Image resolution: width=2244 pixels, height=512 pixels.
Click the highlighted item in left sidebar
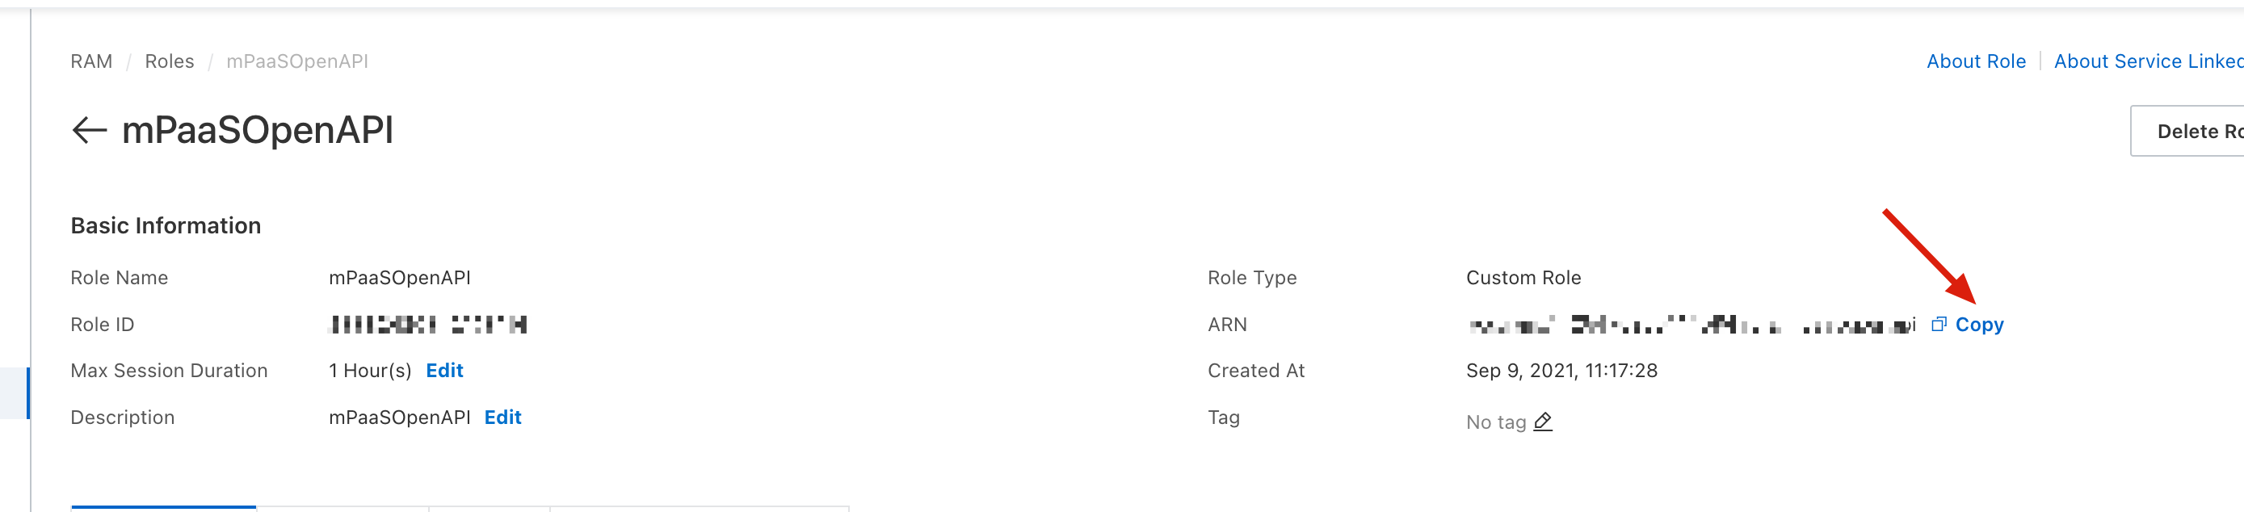coord(15,393)
